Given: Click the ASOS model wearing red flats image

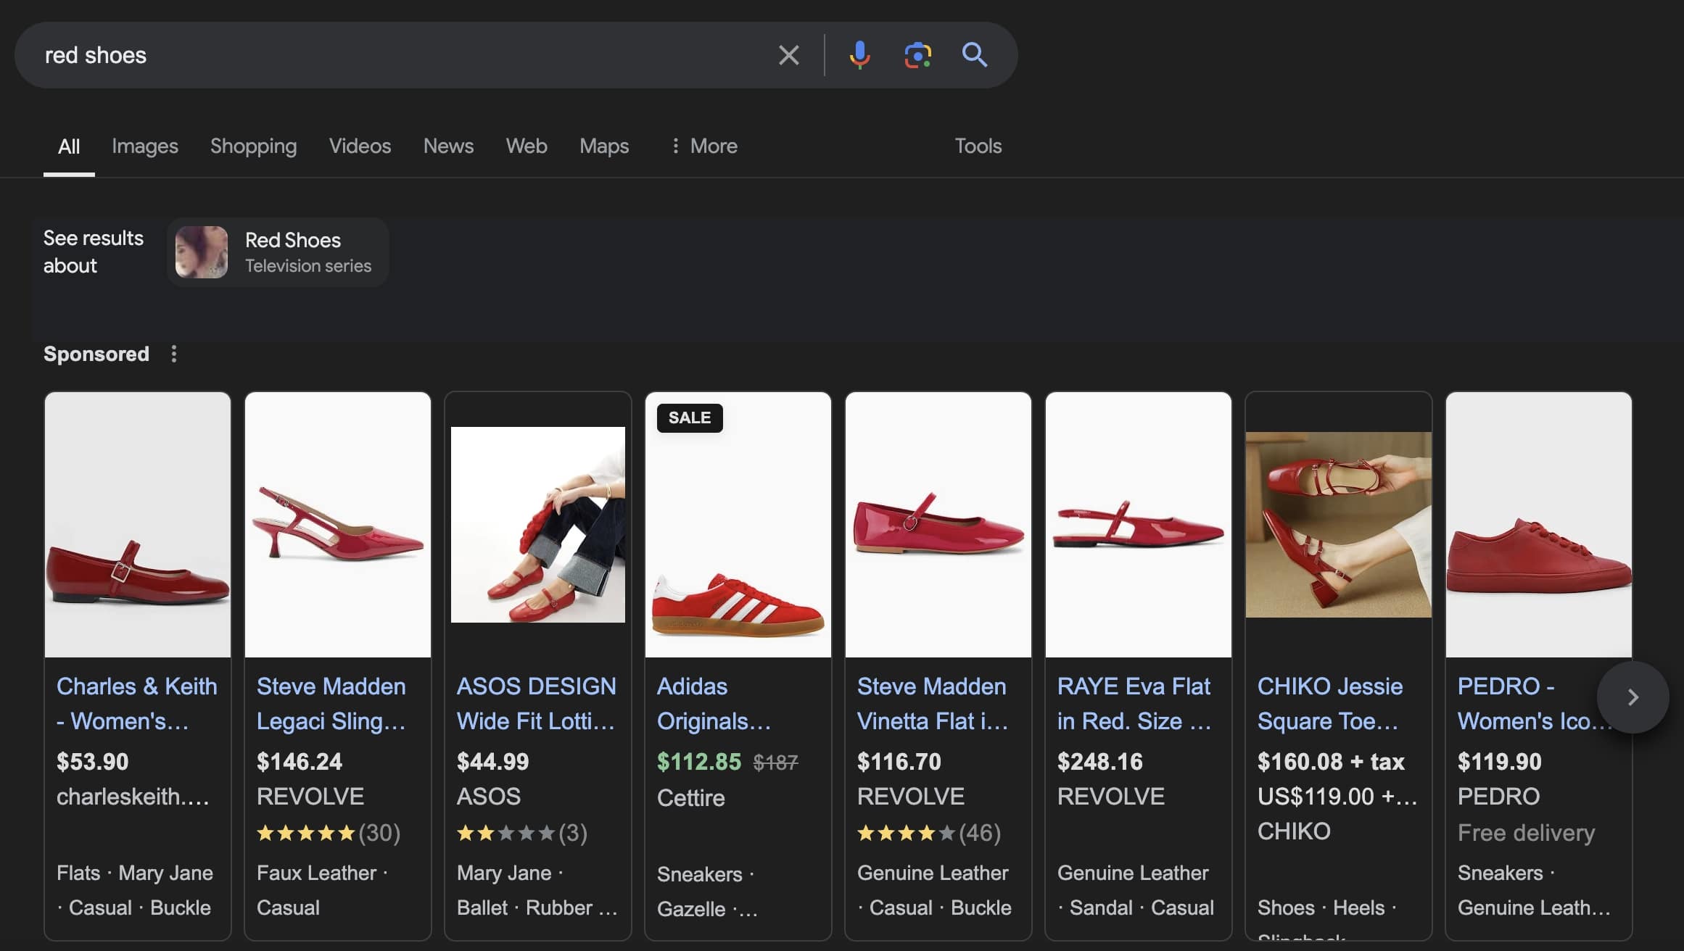Looking at the screenshot, I should pyautogui.click(x=538, y=525).
